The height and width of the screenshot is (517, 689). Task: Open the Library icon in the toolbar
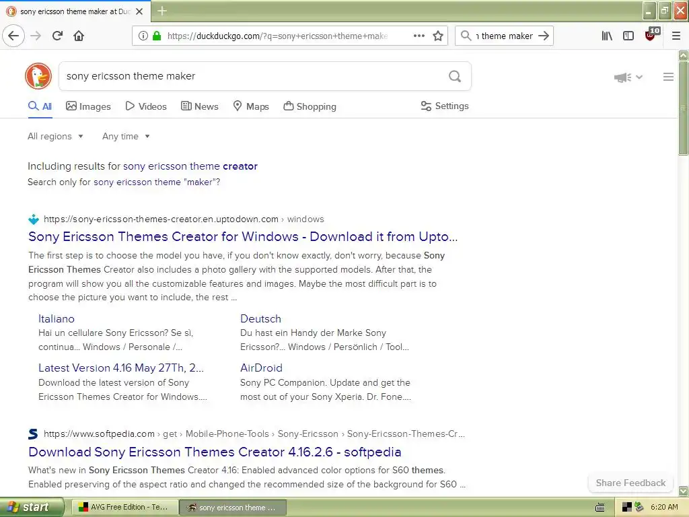click(x=607, y=36)
